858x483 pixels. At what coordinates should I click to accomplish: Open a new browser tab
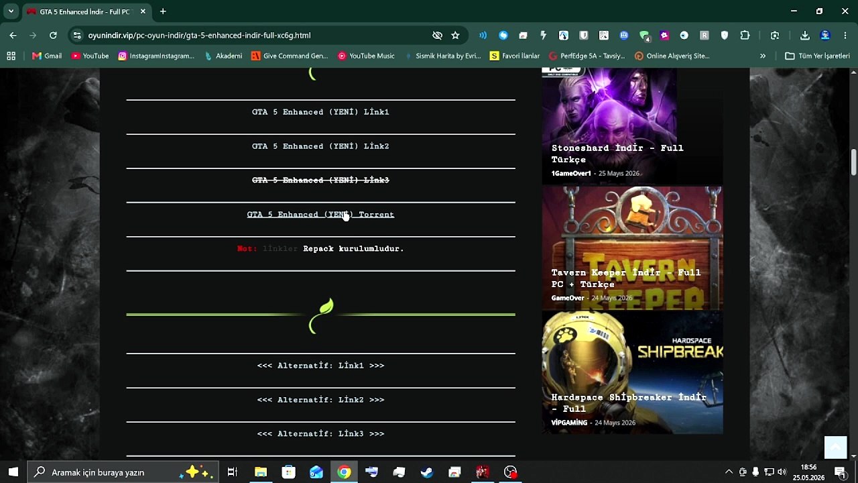tap(163, 11)
